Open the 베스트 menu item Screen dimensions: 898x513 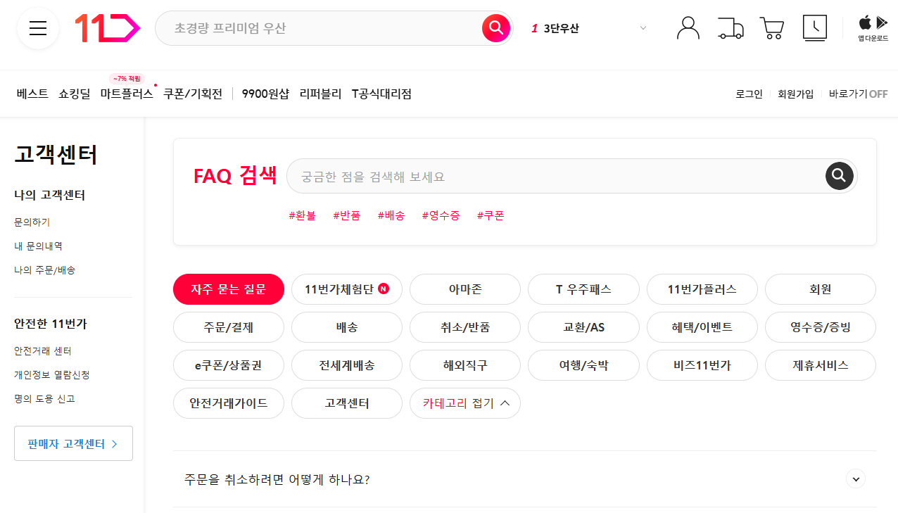32,94
